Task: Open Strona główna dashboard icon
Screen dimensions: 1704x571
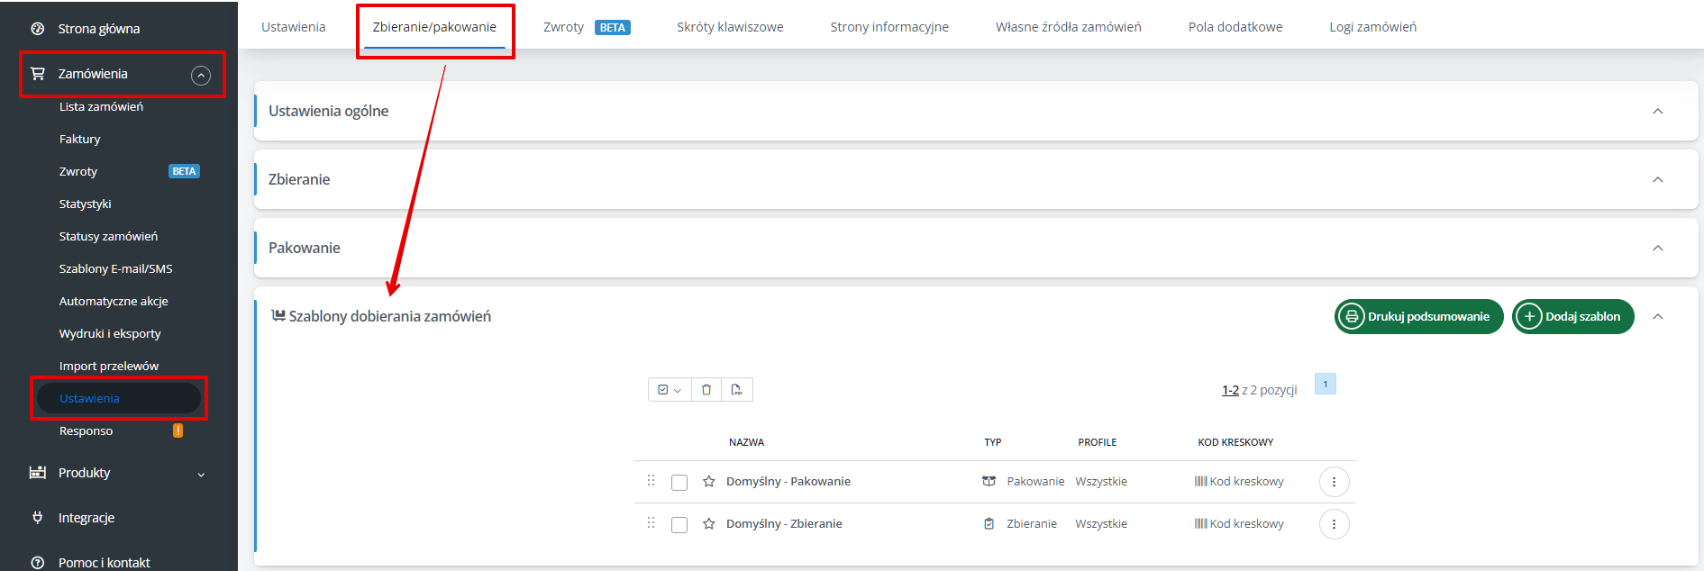Action: (x=37, y=29)
